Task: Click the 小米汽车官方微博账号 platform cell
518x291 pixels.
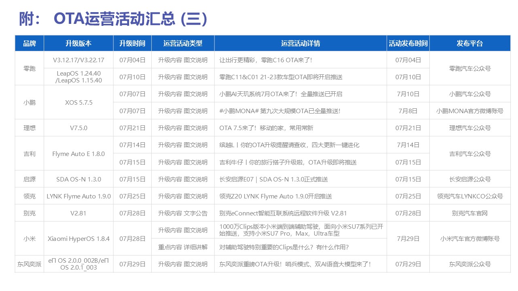Action: click(470, 238)
